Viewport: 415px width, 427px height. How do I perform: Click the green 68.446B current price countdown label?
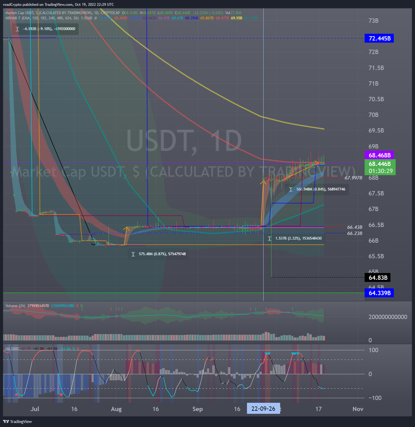pyautogui.click(x=380, y=167)
